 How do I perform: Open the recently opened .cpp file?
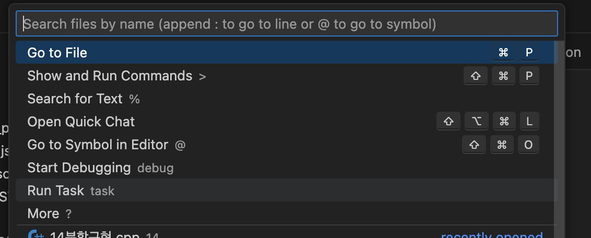(x=94, y=235)
